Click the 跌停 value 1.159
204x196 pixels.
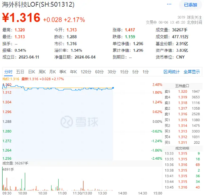tap(130, 37)
